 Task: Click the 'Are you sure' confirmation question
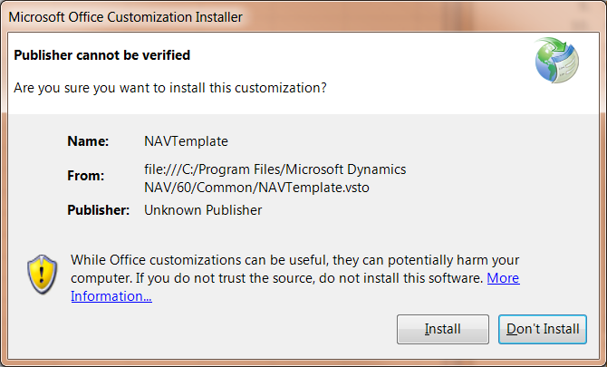170,88
